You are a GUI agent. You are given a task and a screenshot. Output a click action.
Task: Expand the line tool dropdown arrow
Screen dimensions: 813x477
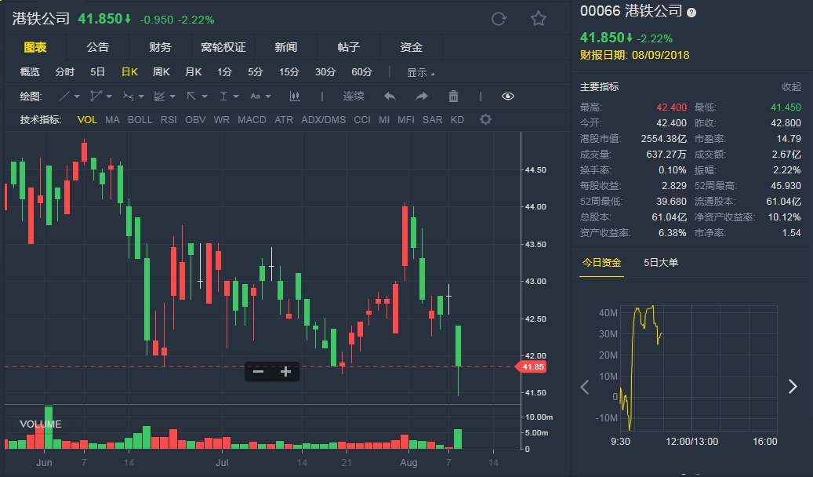click(77, 96)
